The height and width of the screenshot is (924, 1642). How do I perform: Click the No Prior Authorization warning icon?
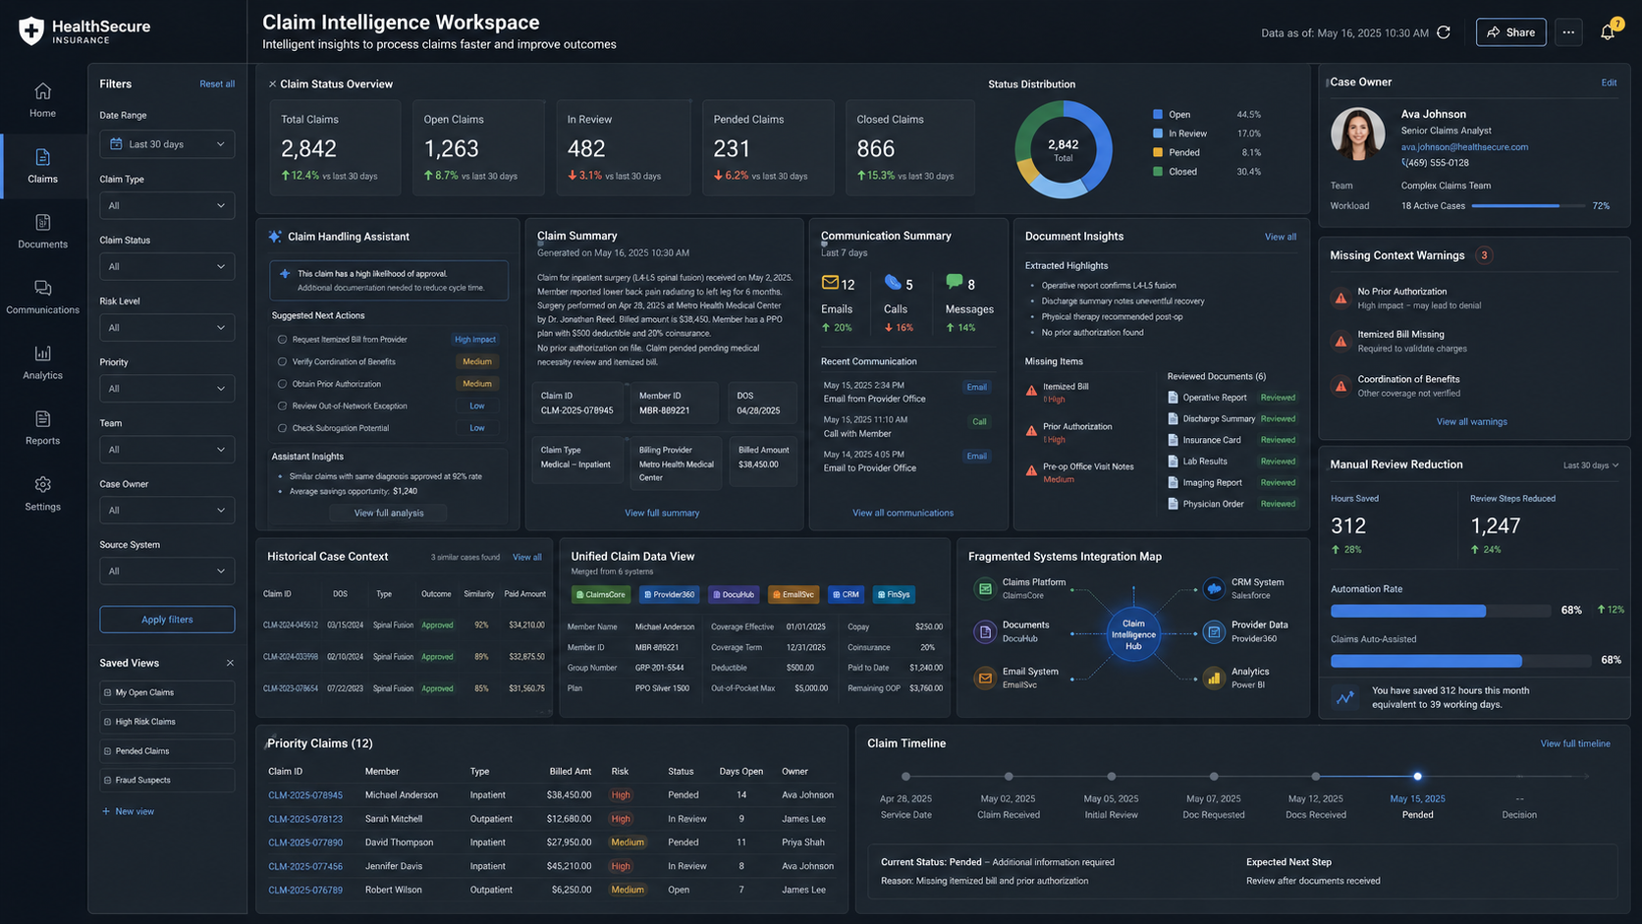[x=1341, y=299]
